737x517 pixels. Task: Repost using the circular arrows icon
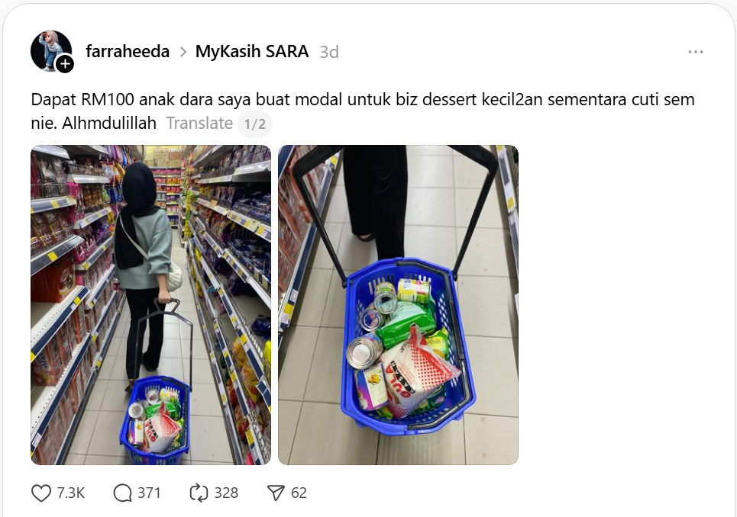click(199, 493)
